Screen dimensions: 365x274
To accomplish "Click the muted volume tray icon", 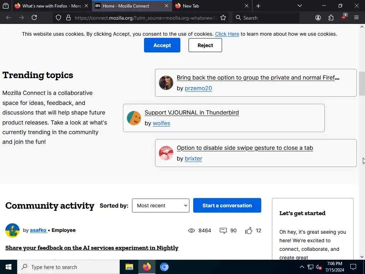I will (319, 267).
